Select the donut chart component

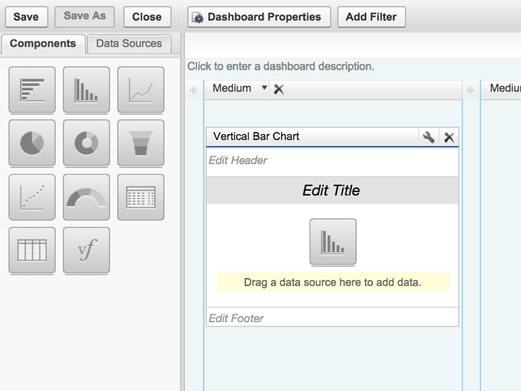[86, 143]
